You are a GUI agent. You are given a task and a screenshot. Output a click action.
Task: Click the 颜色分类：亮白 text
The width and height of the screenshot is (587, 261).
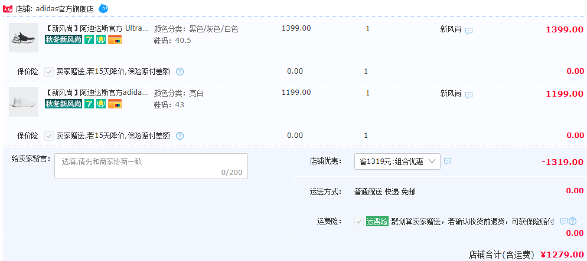178,93
